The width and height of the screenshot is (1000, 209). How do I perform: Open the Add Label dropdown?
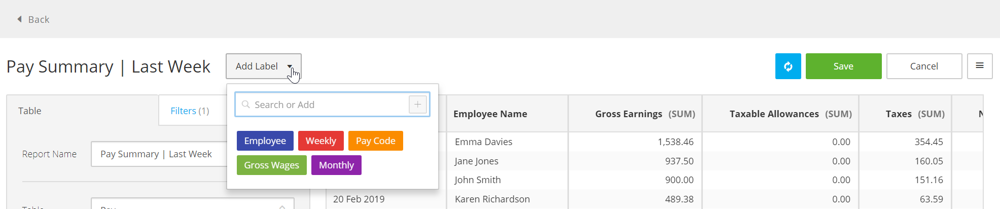pyautogui.click(x=264, y=66)
